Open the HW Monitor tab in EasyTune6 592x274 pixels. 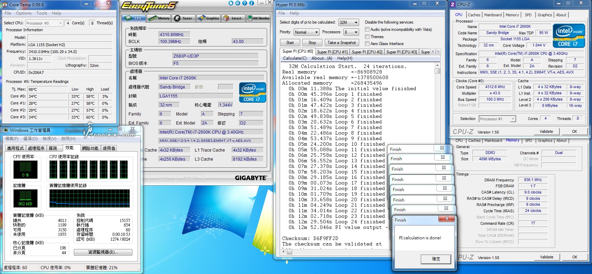pos(258,18)
